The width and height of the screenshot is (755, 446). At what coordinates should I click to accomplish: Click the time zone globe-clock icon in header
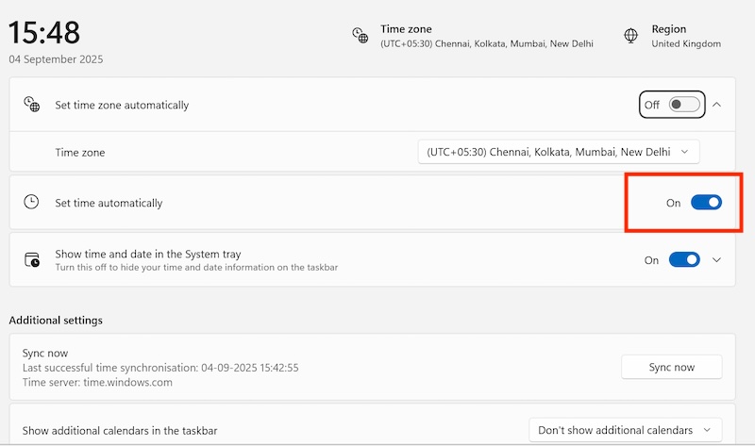(360, 36)
